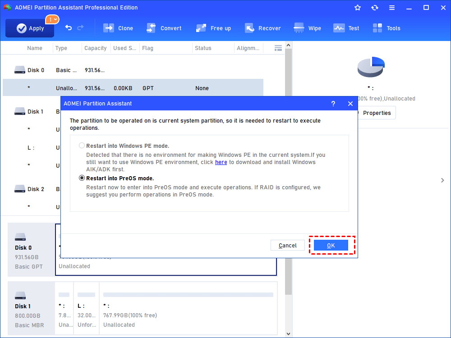Click the Disk 0 drive icon in list
Screen dimensions: 451x338
pyautogui.click(x=20, y=70)
